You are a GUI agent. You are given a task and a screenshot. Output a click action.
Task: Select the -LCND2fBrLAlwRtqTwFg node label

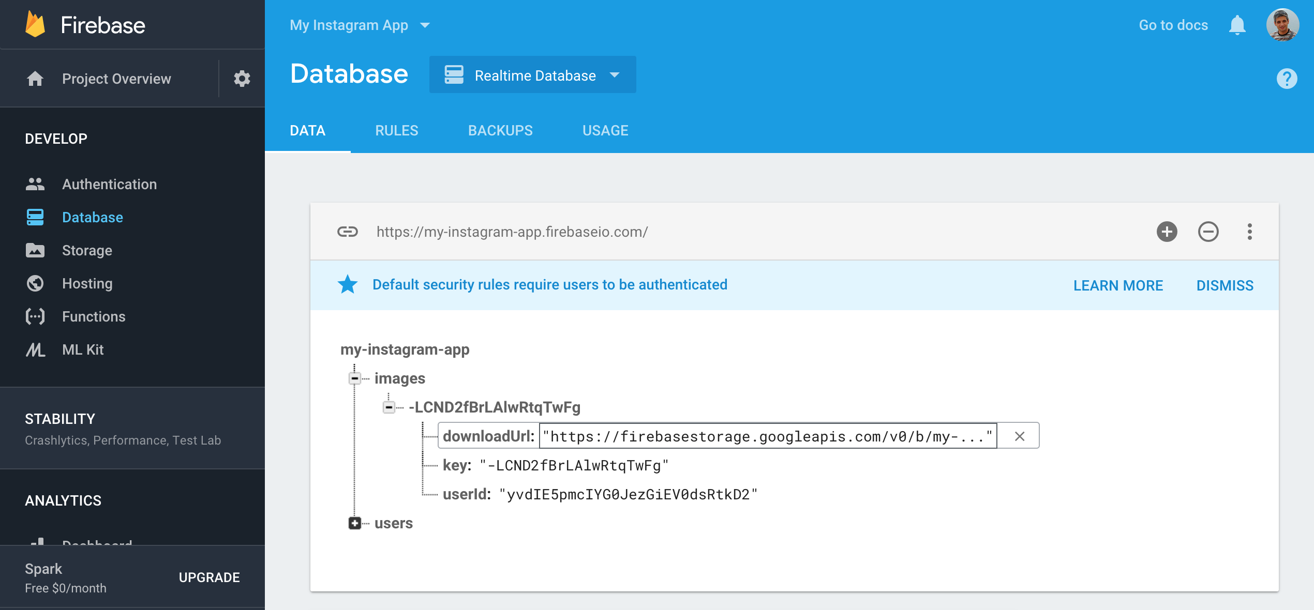pyautogui.click(x=495, y=407)
